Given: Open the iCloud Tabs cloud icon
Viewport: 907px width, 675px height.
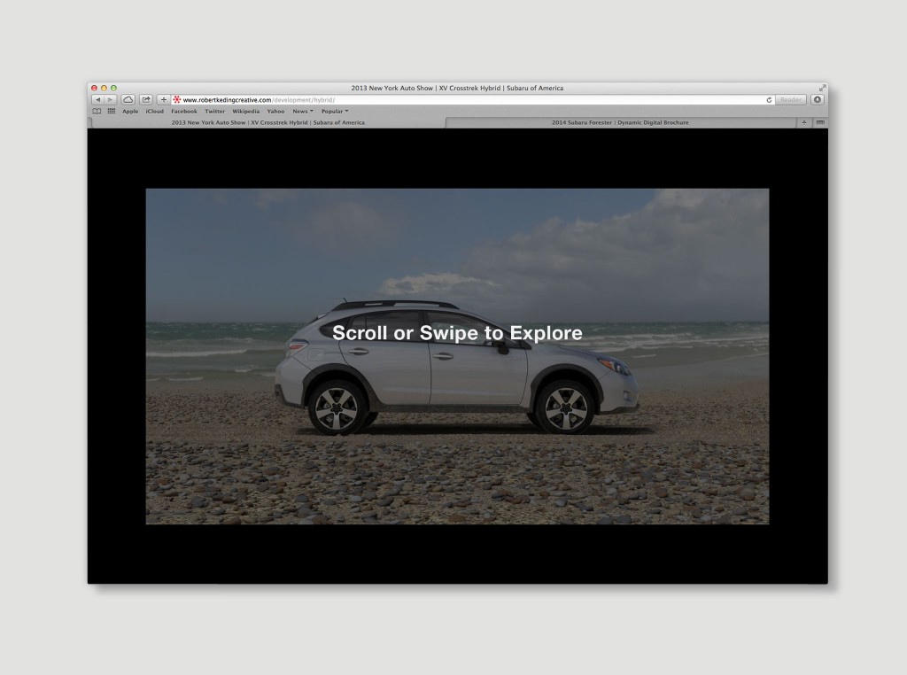Looking at the screenshot, I should 128,100.
